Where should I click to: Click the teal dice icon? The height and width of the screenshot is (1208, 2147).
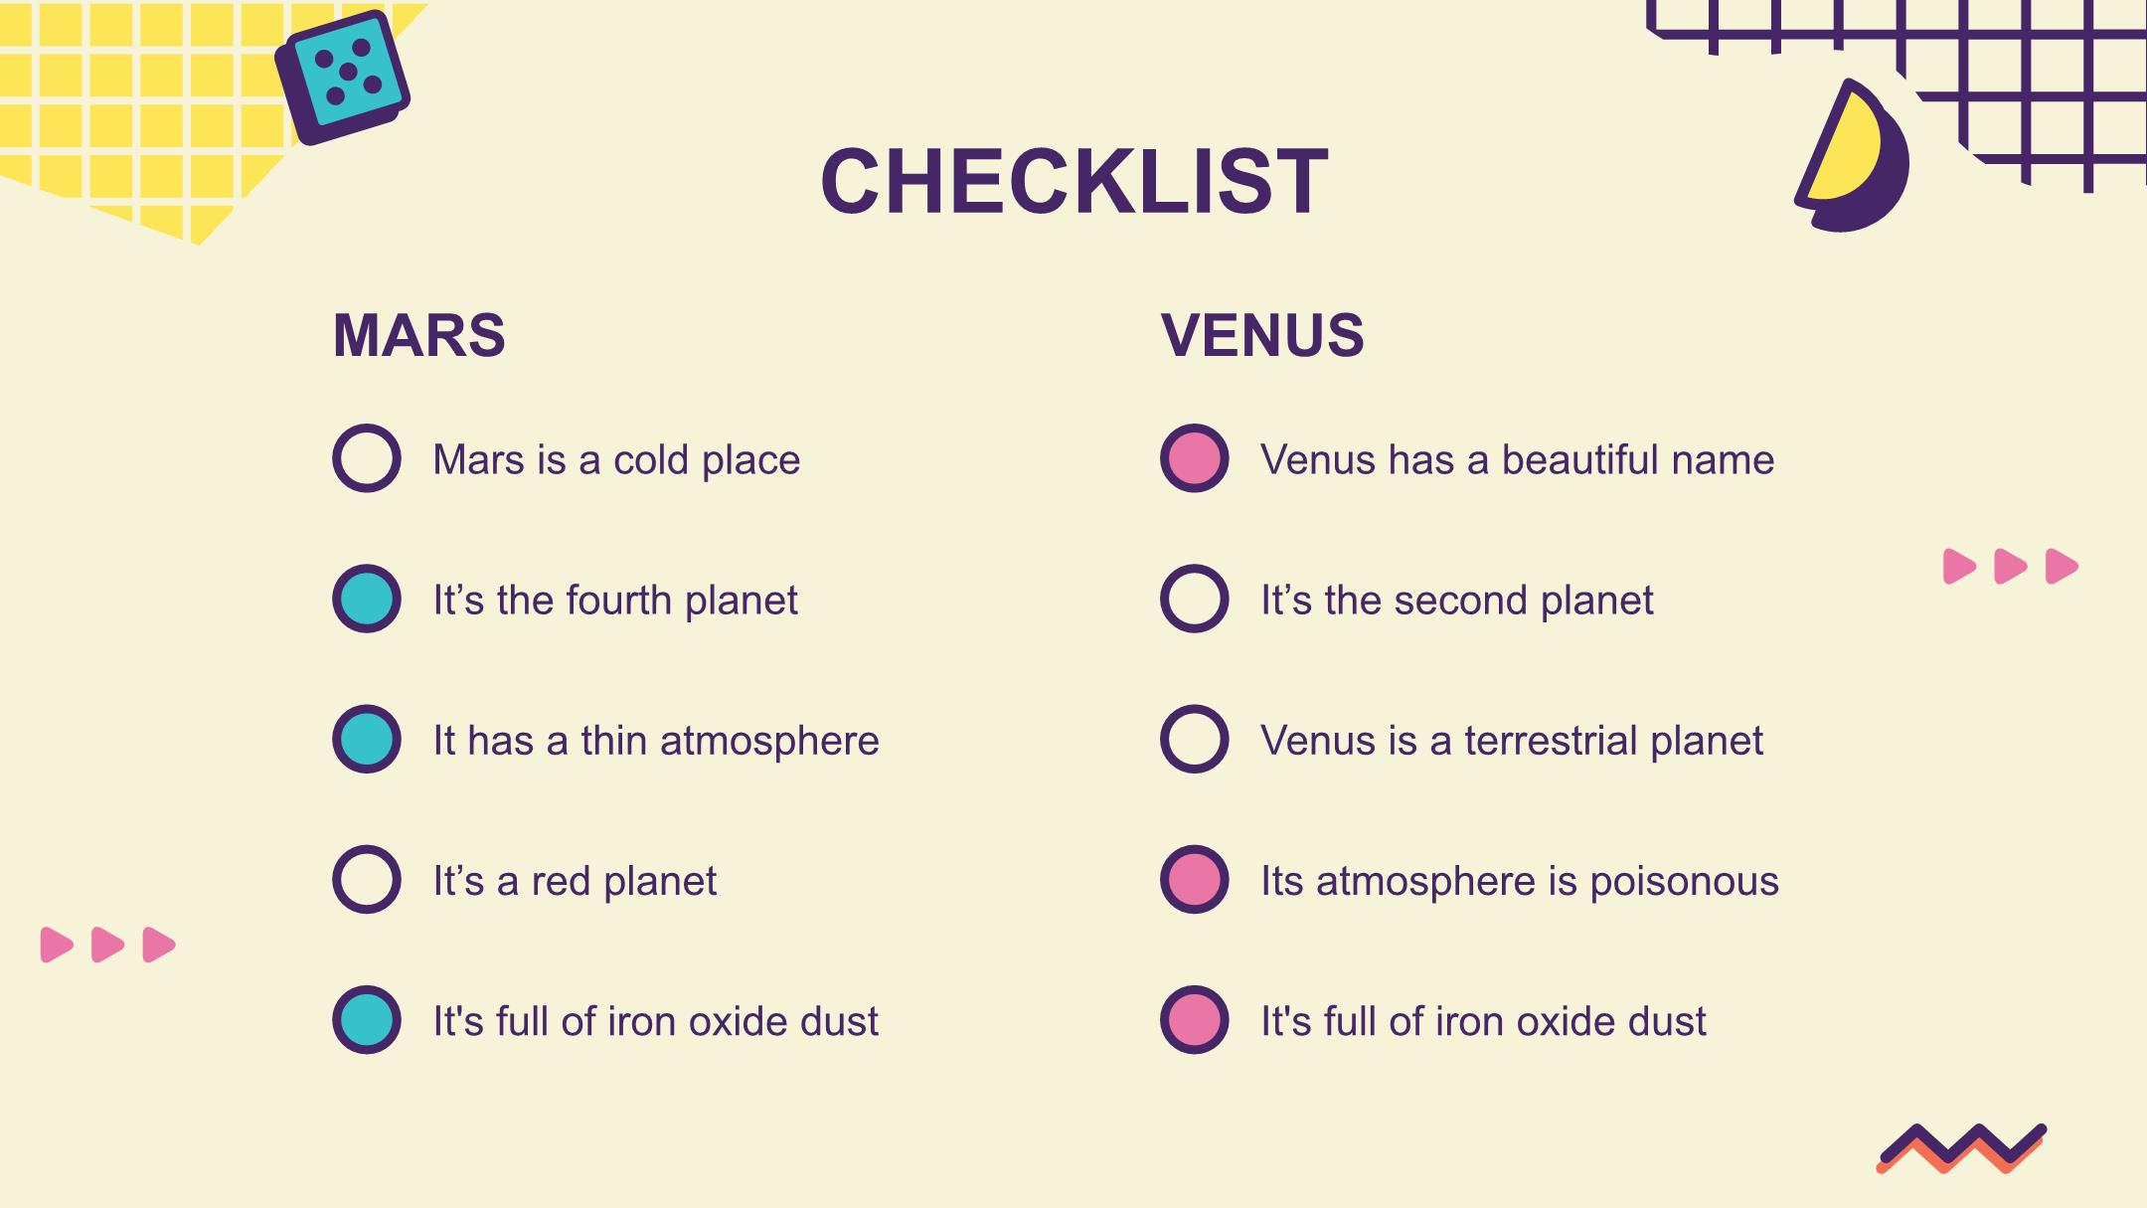[343, 78]
